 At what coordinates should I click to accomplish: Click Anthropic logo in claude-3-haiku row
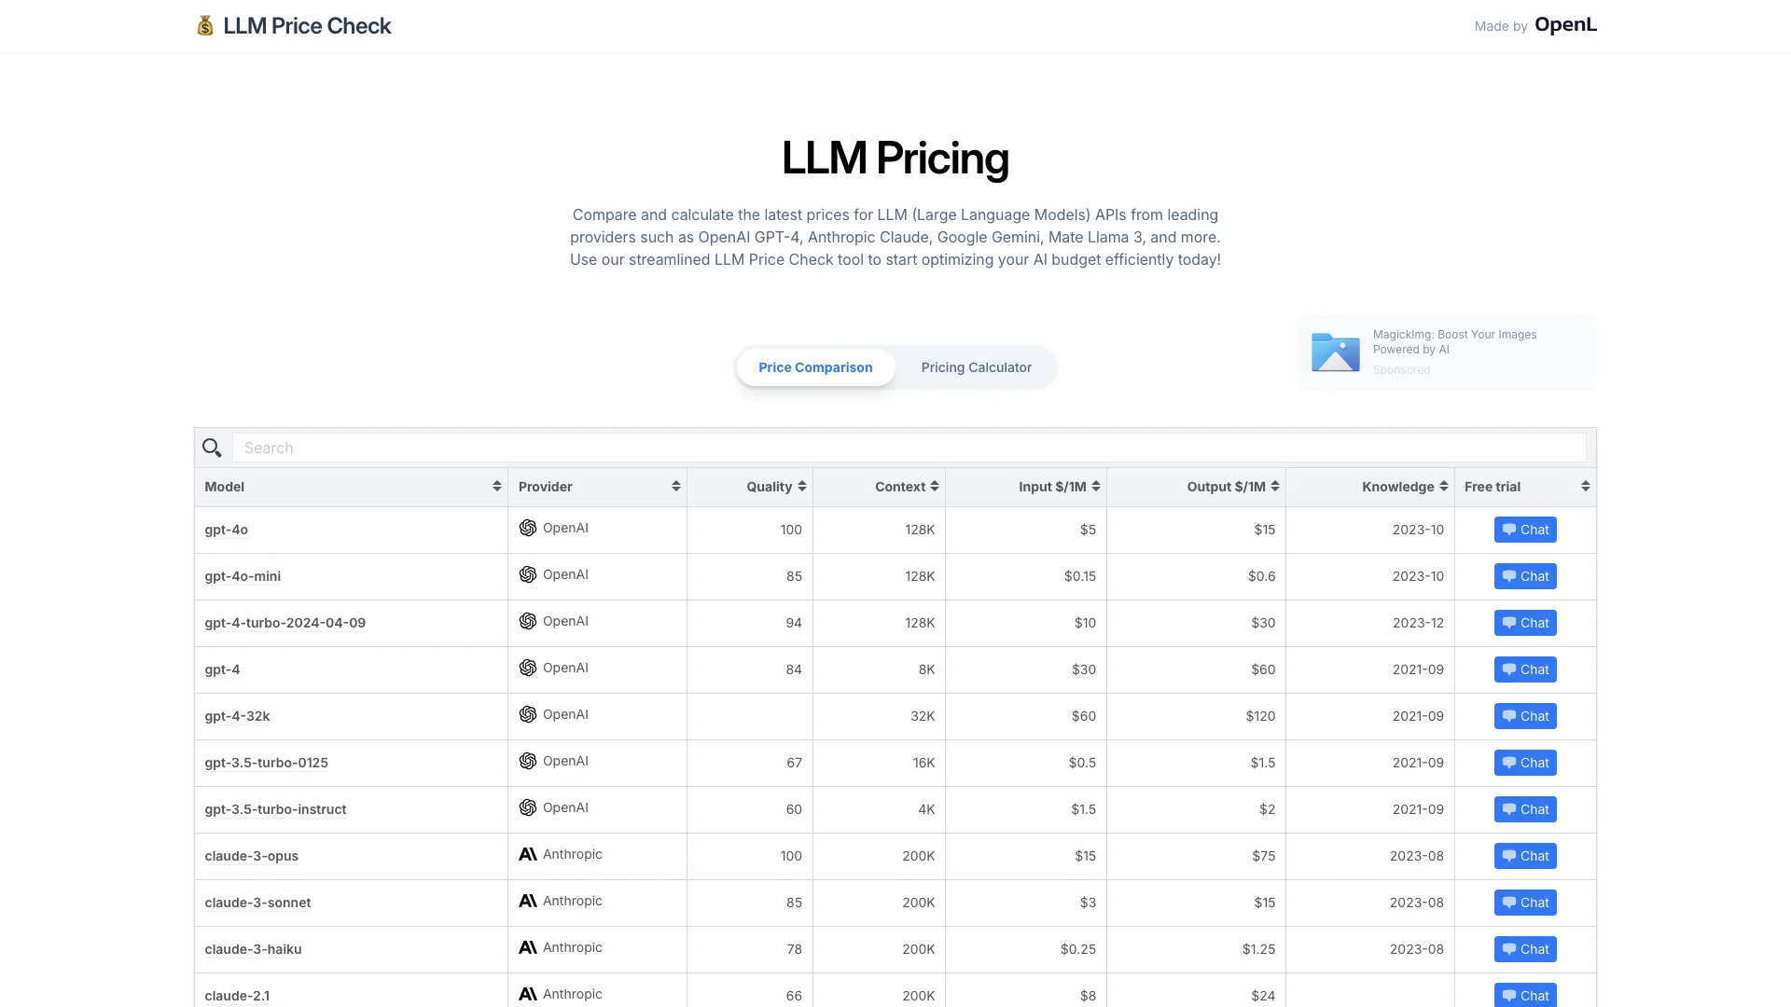coord(528,947)
